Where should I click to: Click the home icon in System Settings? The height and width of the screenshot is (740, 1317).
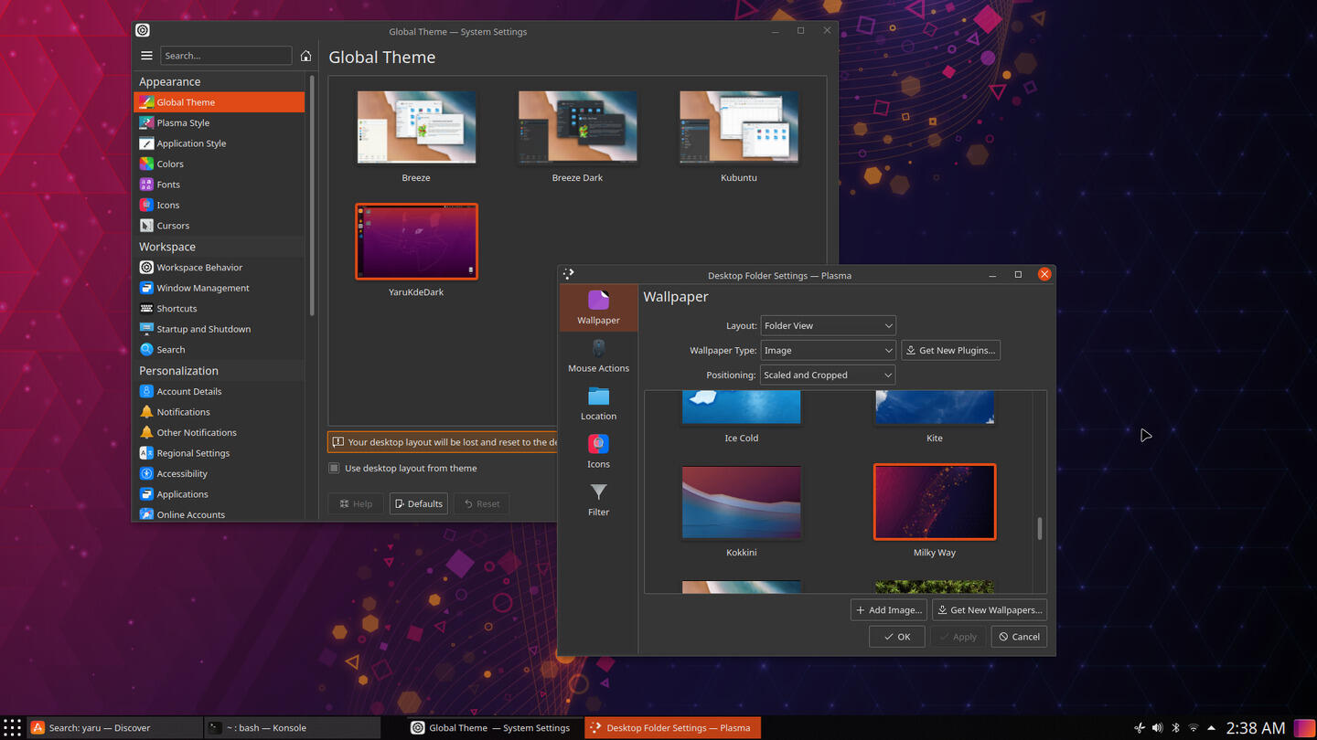point(305,56)
